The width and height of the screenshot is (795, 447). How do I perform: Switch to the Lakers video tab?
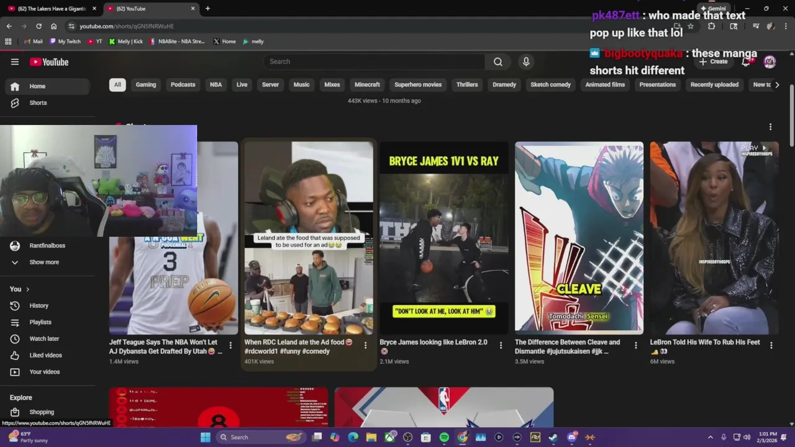[52, 9]
